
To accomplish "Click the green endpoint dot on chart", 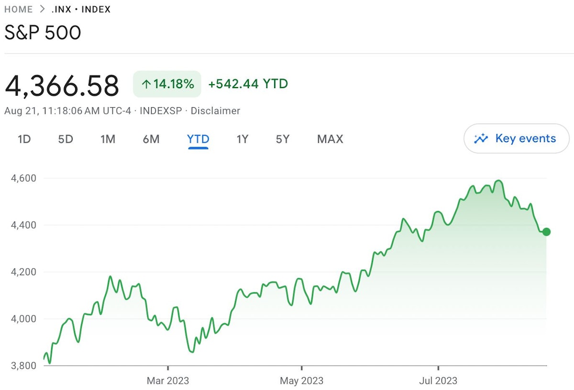I will (x=546, y=232).
